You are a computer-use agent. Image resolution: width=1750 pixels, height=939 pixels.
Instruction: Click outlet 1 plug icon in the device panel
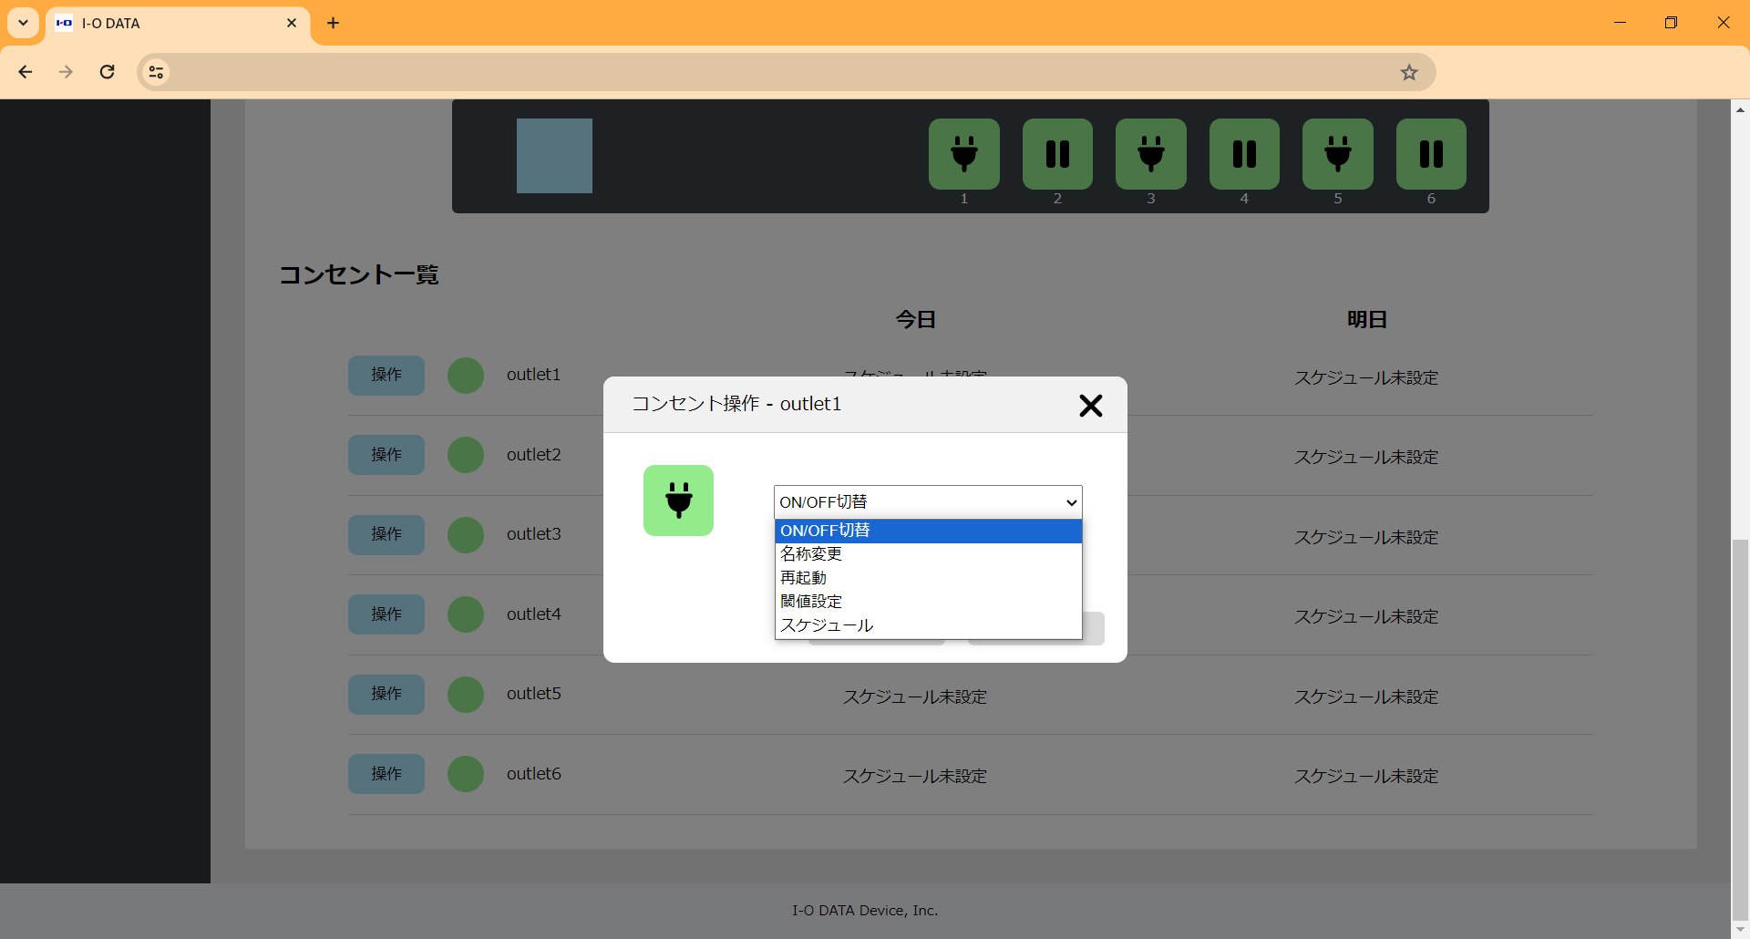[963, 154]
